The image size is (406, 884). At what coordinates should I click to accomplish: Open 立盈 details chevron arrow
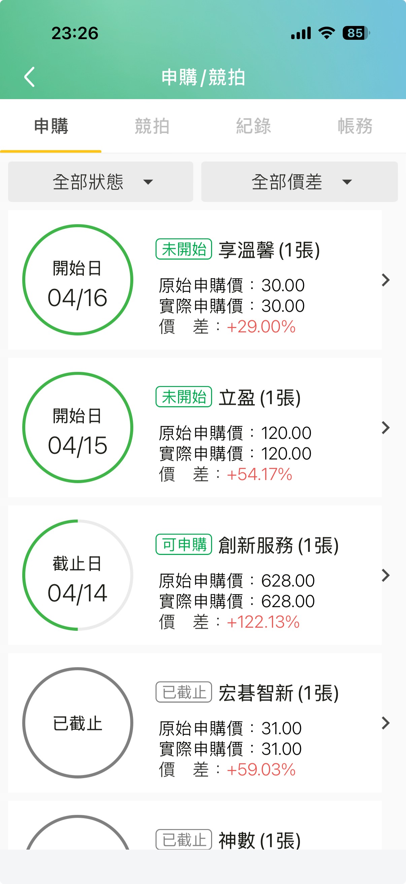(x=386, y=428)
